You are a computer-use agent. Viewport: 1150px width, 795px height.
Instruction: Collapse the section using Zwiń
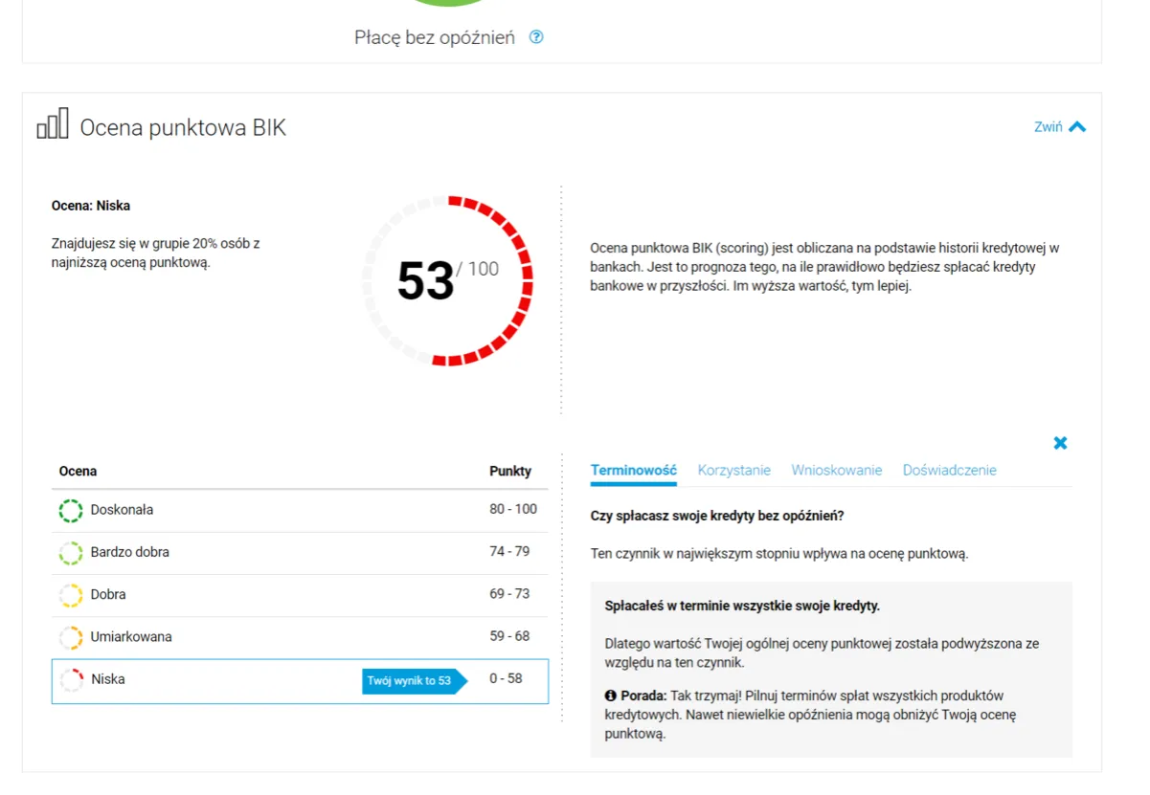(1049, 126)
